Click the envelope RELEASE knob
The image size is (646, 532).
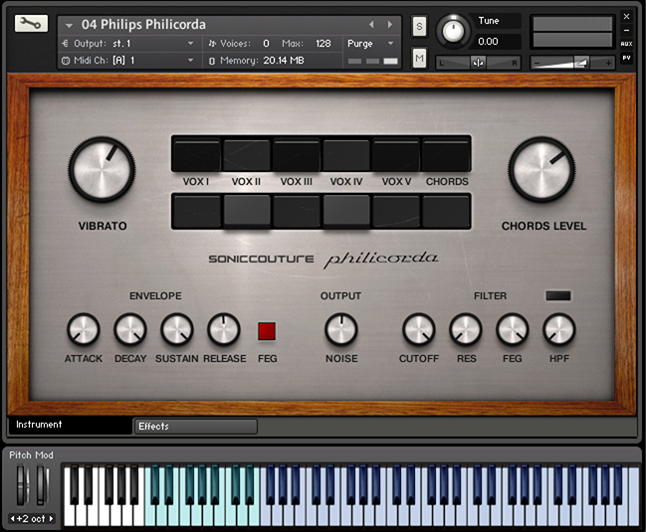coord(224,329)
